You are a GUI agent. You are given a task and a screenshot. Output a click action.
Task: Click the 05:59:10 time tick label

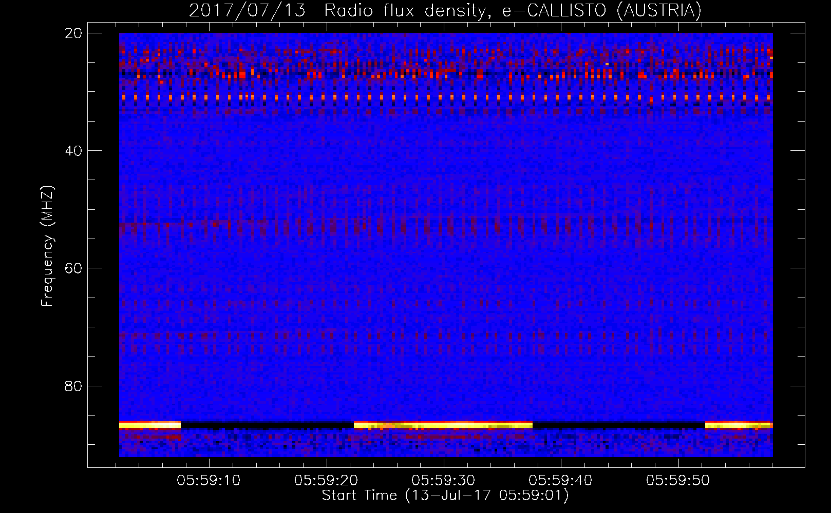click(x=209, y=480)
